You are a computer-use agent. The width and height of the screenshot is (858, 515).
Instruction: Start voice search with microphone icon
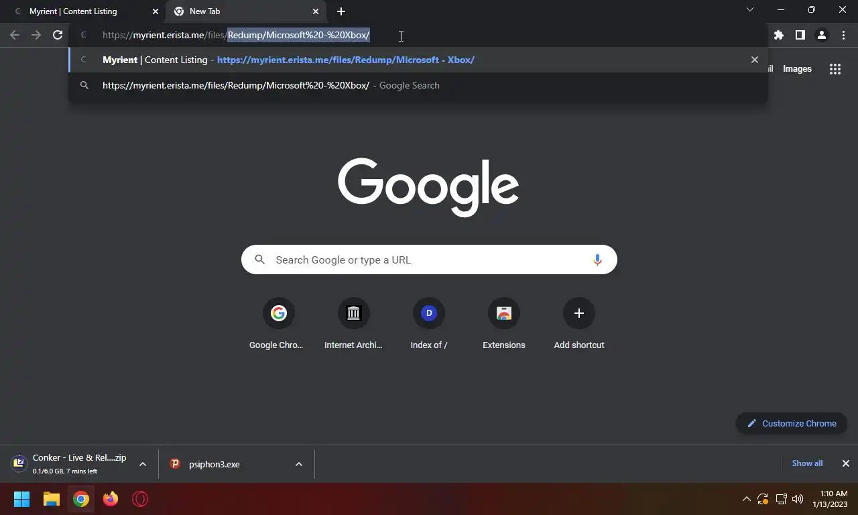pos(597,260)
